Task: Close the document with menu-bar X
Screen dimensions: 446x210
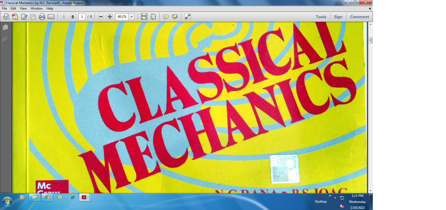Action: [x=370, y=8]
